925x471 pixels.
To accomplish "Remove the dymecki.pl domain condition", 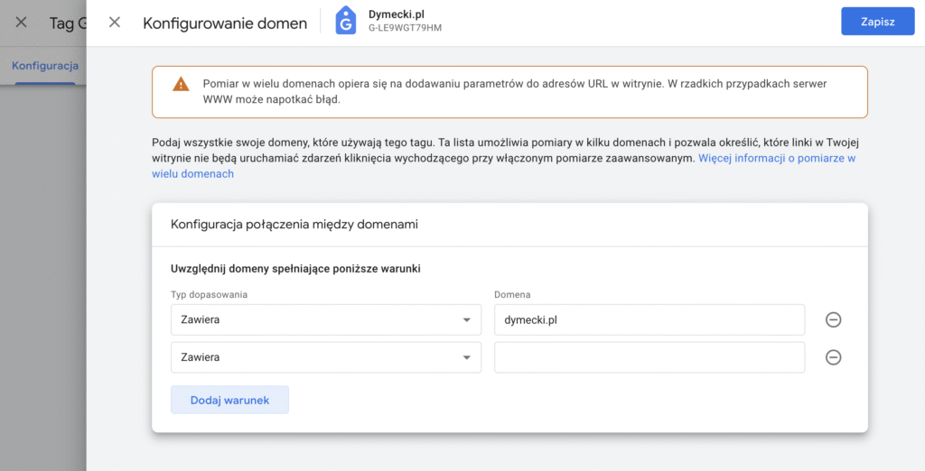I will pos(833,319).
